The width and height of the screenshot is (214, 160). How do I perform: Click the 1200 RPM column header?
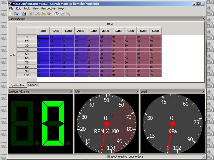(x=56, y=31)
